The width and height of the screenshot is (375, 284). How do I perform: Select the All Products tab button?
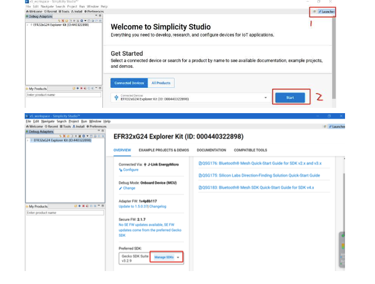point(161,83)
